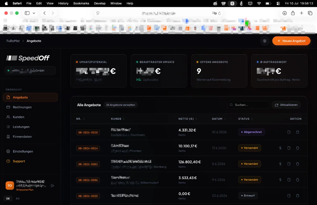Click dollar invoice icon for AN-2026-0001
This screenshot has height=205, width=317.
[x=280, y=164]
